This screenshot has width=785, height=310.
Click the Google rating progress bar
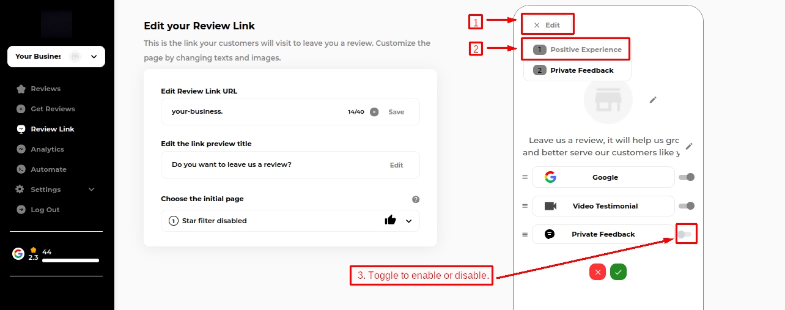click(70, 260)
